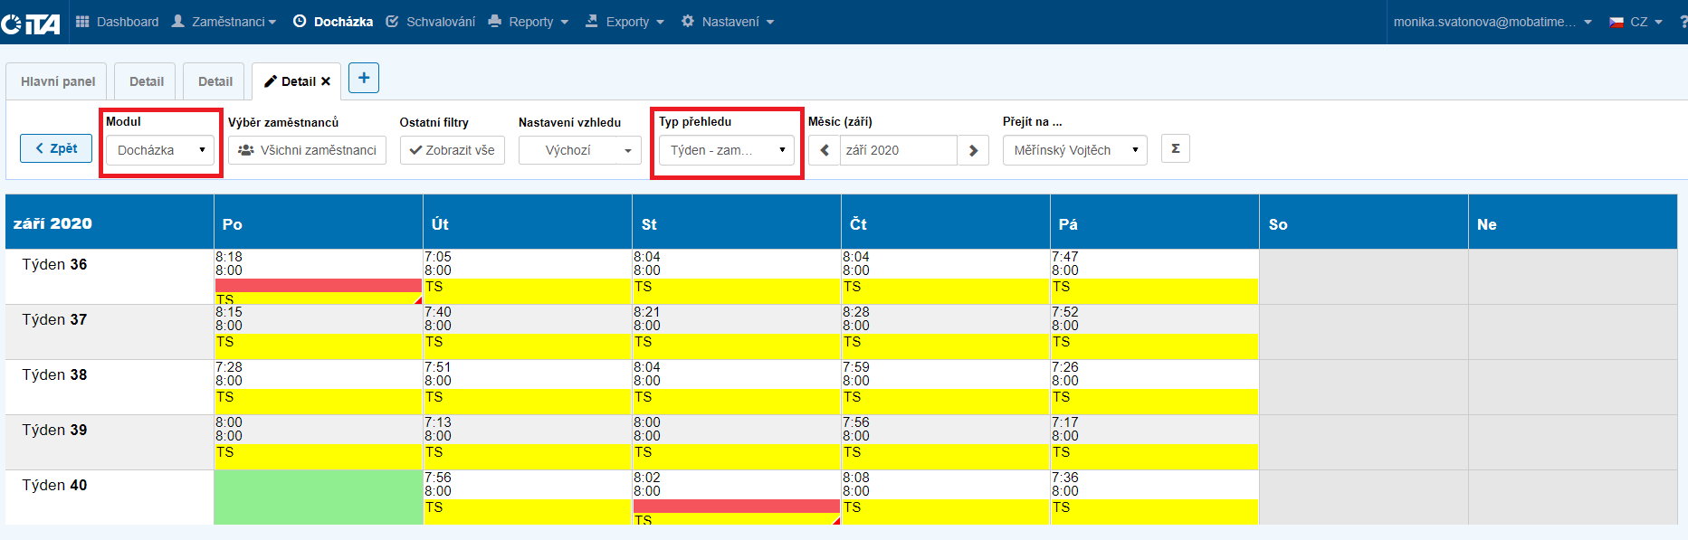Image resolution: width=1688 pixels, height=540 pixels.
Task: Open the Dashboard grid icon
Action: (82, 22)
